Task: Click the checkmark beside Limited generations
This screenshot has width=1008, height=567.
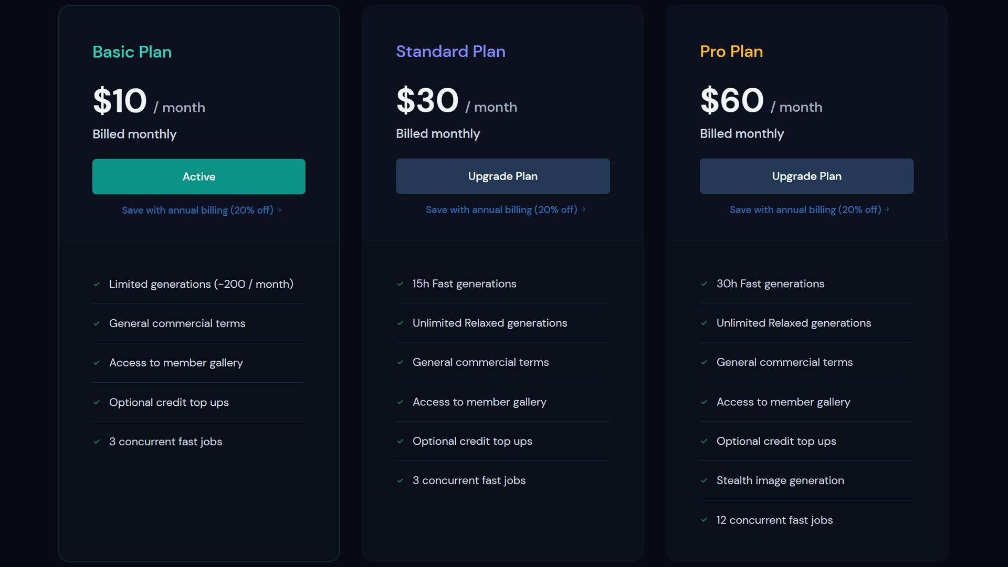Action: pos(97,285)
